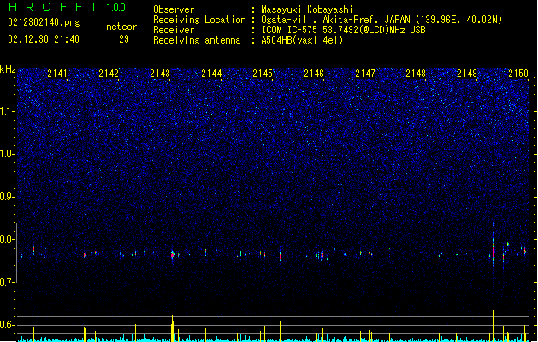
Task: Click the kHz axis unit label
Action: click(8, 69)
